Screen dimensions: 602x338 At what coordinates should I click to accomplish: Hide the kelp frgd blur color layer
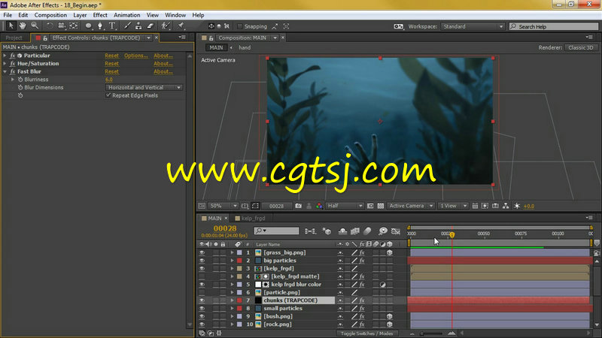click(x=202, y=285)
